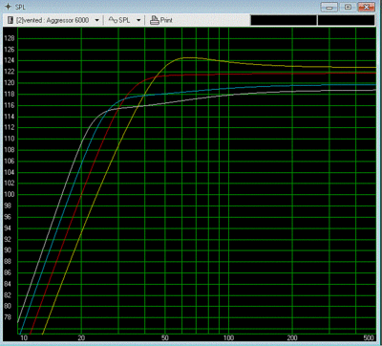Click the 100 Hz frequency axis label
382x346 pixels.
click(x=228, y=338)
